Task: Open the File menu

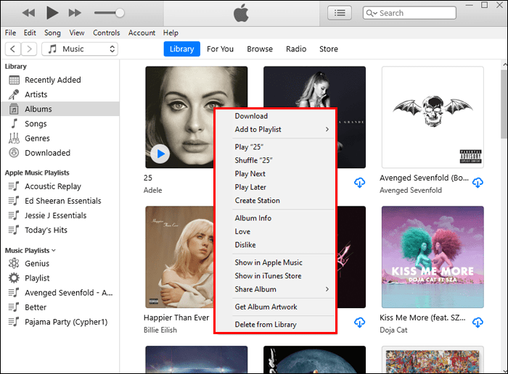Action: tap(10, 33)
